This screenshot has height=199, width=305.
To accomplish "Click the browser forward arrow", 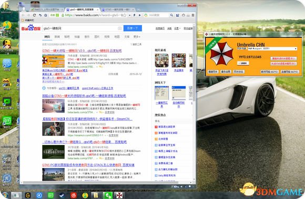I will [28, 15].
